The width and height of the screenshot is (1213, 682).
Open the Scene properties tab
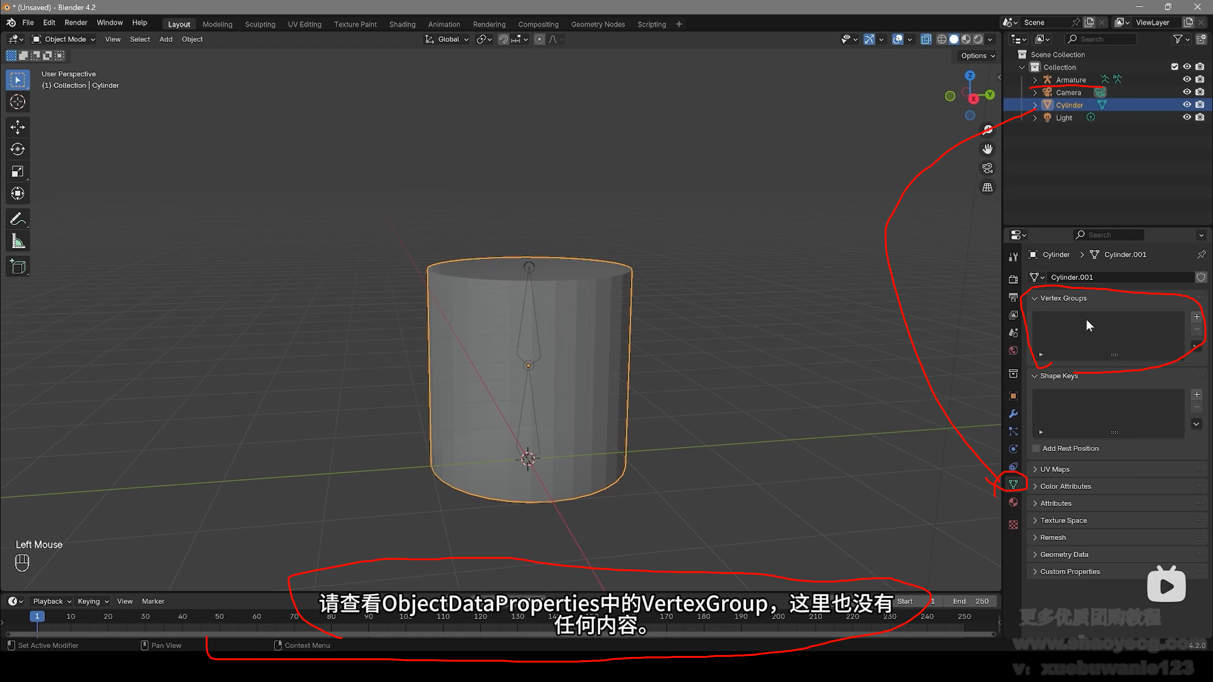pos(1014,333)
